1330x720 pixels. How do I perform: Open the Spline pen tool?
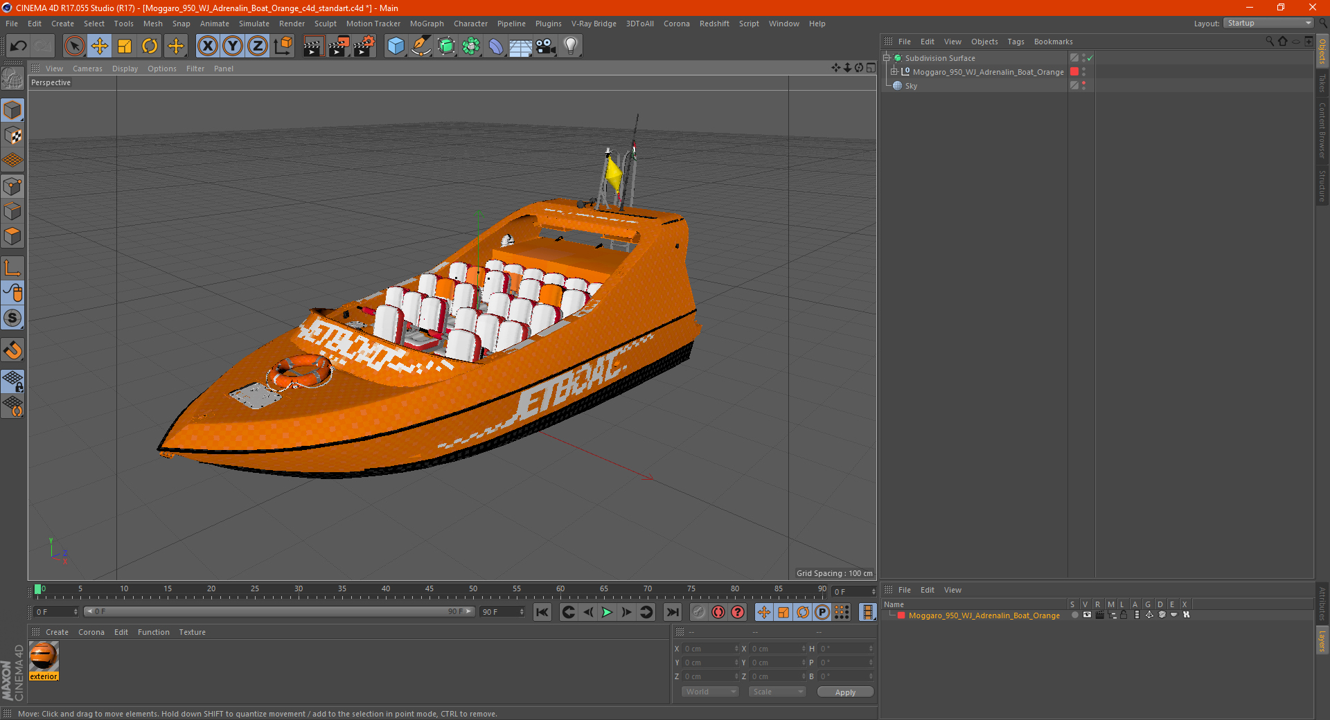point(420,46)
